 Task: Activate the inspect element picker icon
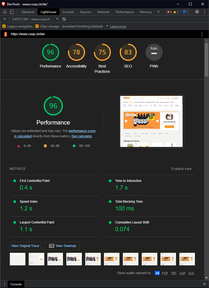pos(5,12)
